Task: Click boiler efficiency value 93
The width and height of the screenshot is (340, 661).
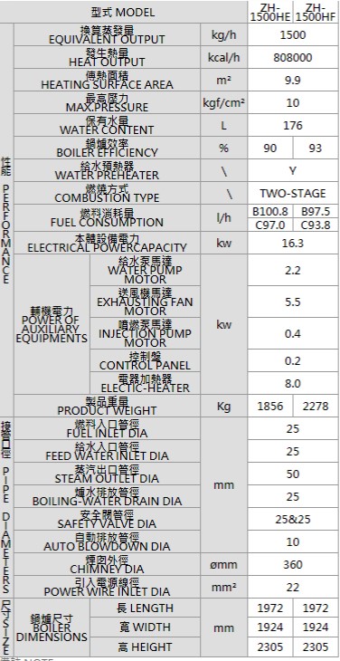Action: [316, 148]
